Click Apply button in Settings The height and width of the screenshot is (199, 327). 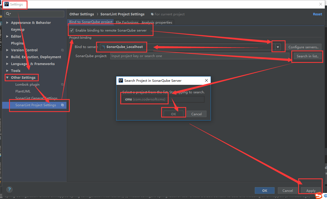(311, 191)
